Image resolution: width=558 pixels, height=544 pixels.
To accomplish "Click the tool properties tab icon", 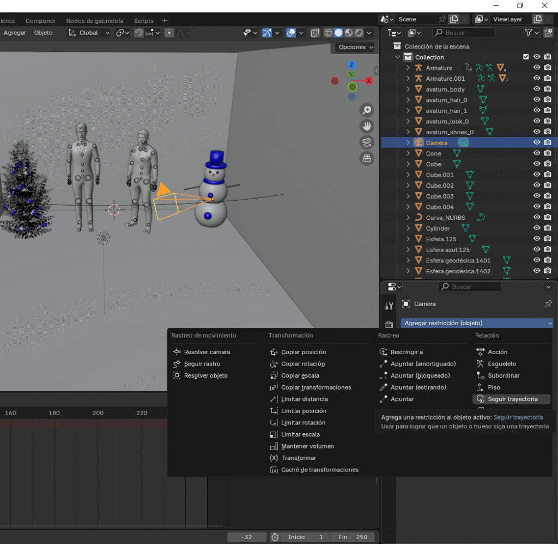I will (389, 306).
